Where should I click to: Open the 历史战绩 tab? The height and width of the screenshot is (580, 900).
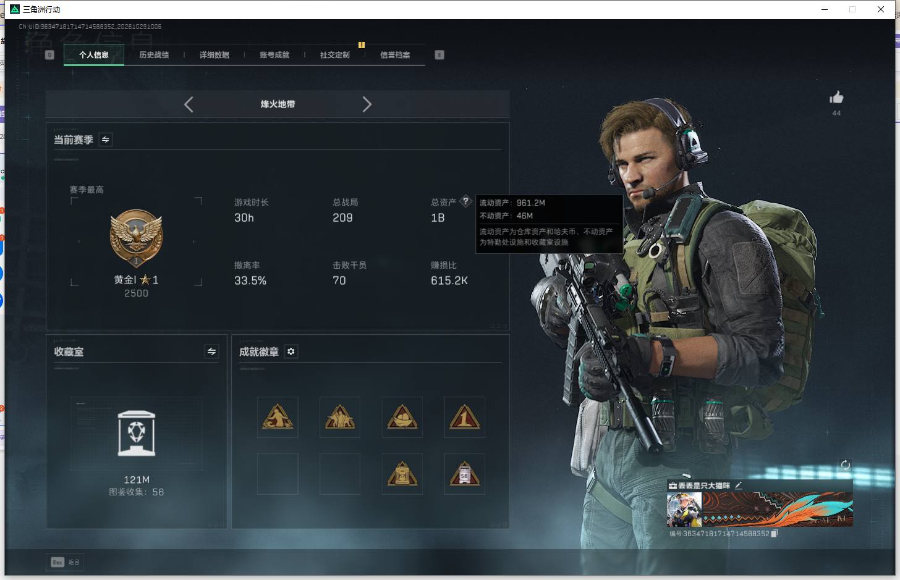[154, 55]
